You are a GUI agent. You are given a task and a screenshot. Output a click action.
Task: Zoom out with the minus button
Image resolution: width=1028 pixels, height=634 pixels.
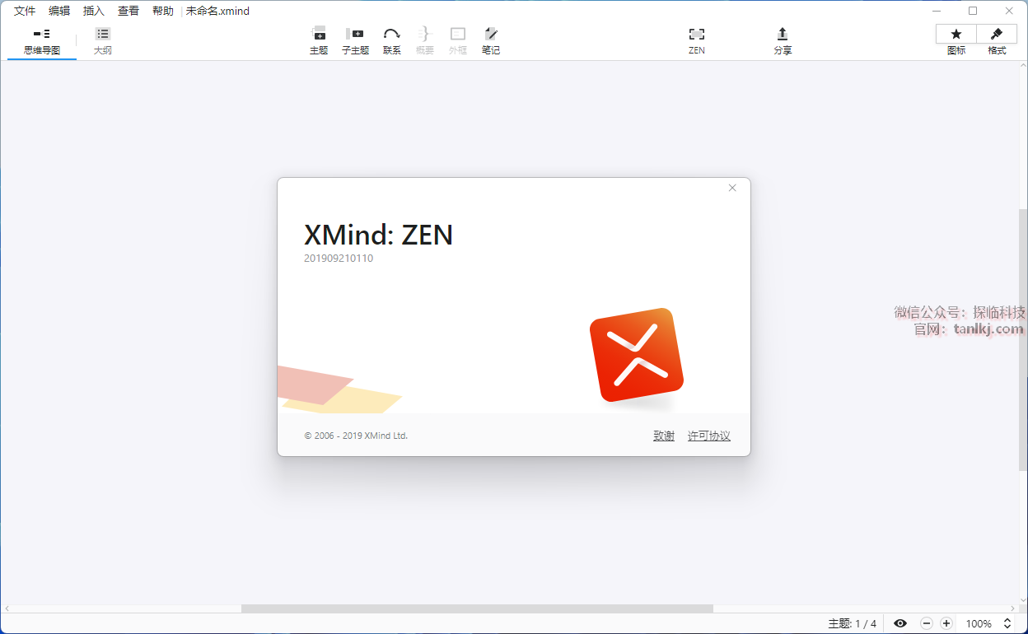point(927,623)
